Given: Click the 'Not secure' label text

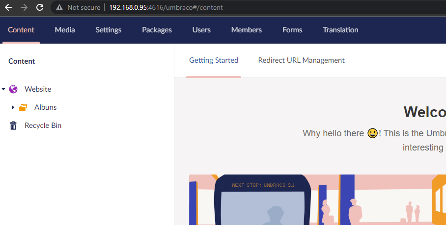Looking at the screenshot, I should coord(84,8).
